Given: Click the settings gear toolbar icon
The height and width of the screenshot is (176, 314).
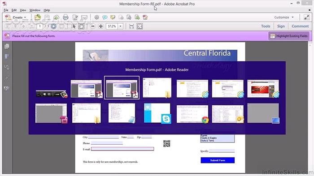Looking at the screenshot, I should (97, 17).
